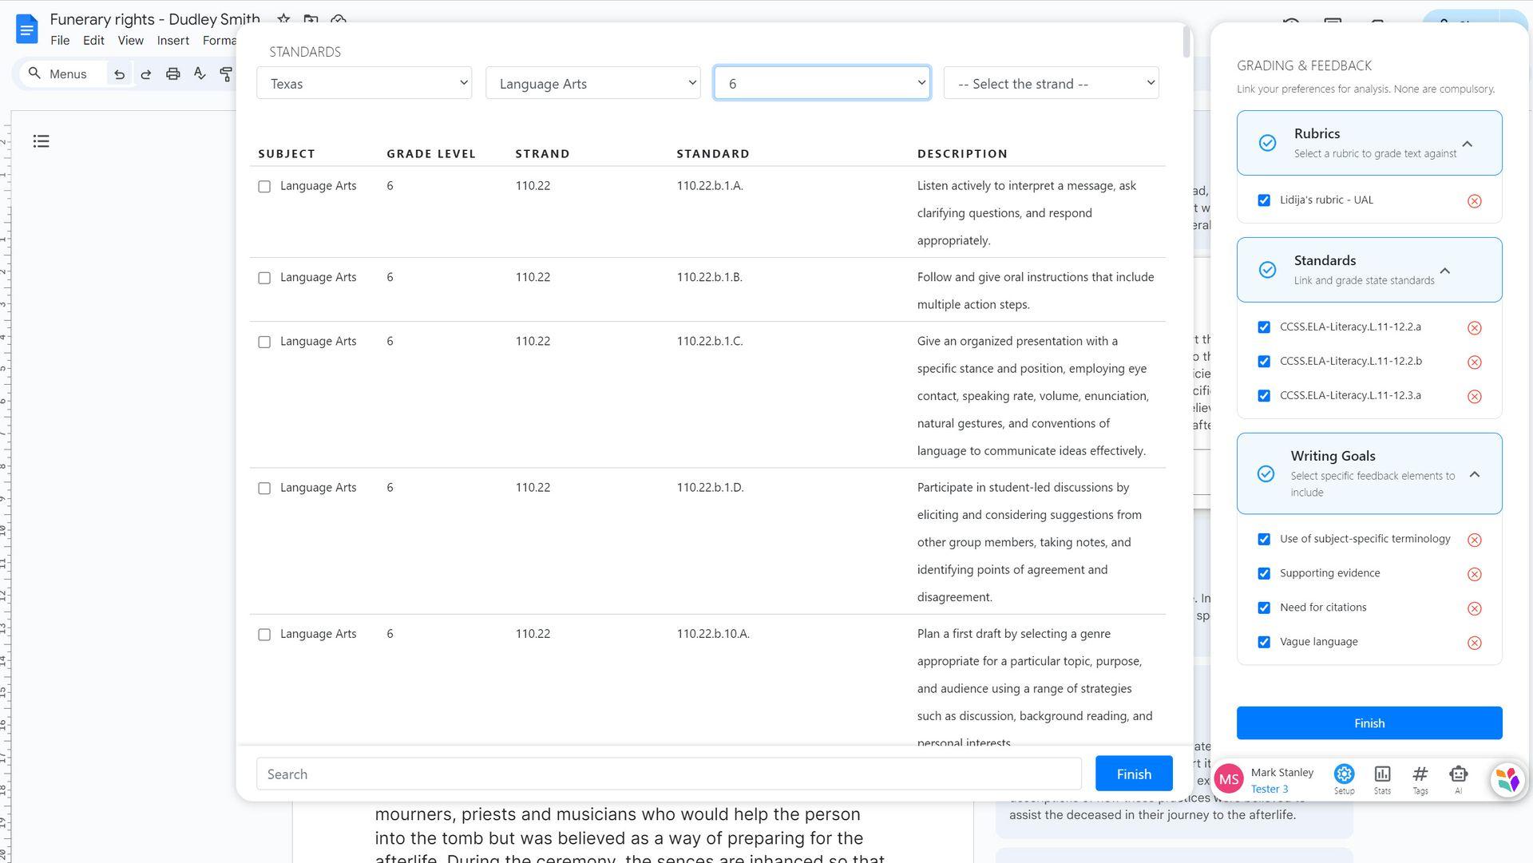1533x863 pixels.
Task: Click Finish in the standards dialog
Action: [1133, 774]
